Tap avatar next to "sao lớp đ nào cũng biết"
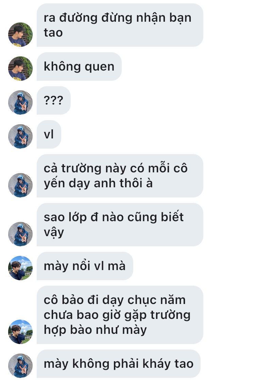 (20, 234)
